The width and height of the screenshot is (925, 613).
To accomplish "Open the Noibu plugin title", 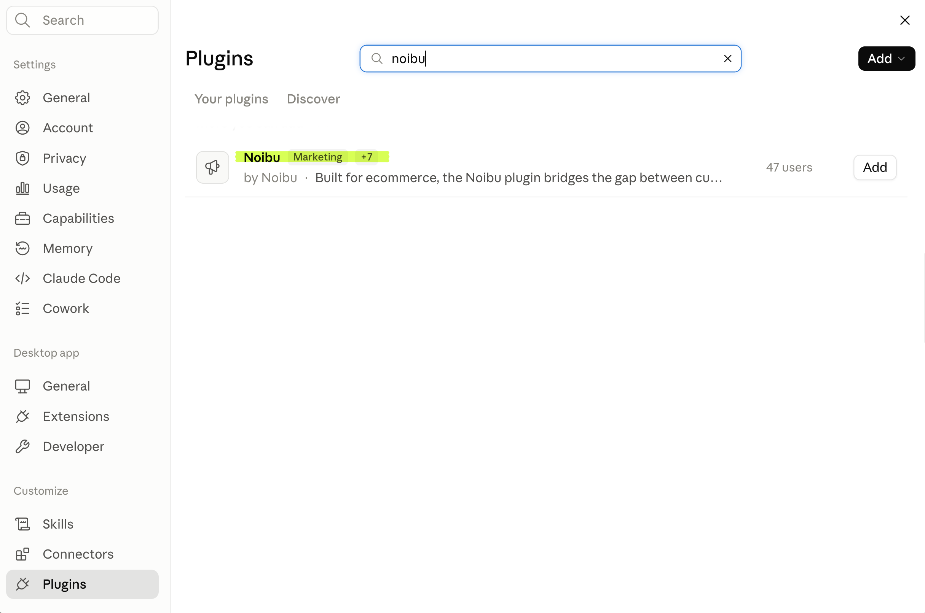I will (262, 157).
